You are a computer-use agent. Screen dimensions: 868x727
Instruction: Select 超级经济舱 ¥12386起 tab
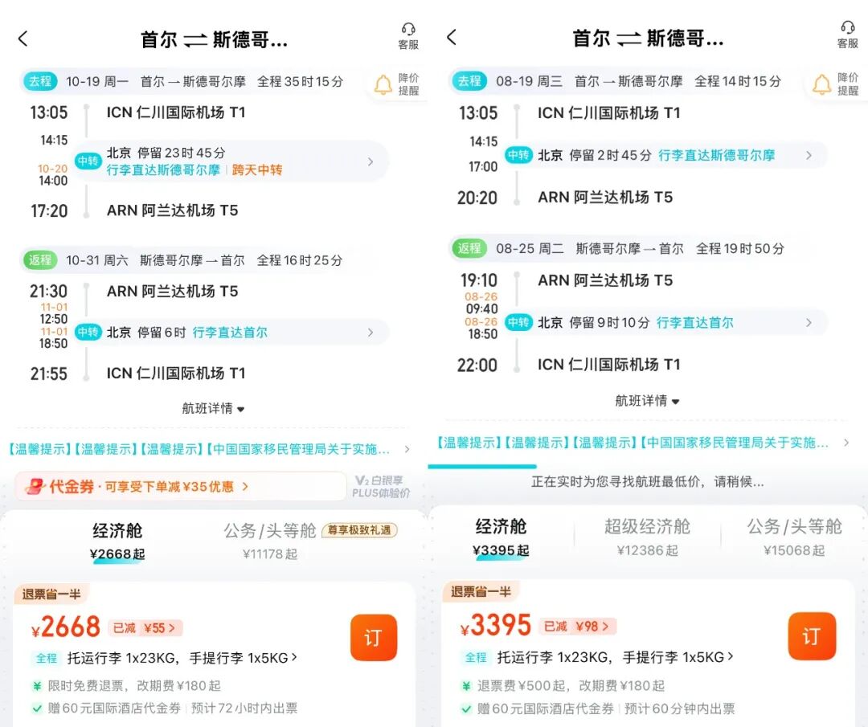point(647,537)
